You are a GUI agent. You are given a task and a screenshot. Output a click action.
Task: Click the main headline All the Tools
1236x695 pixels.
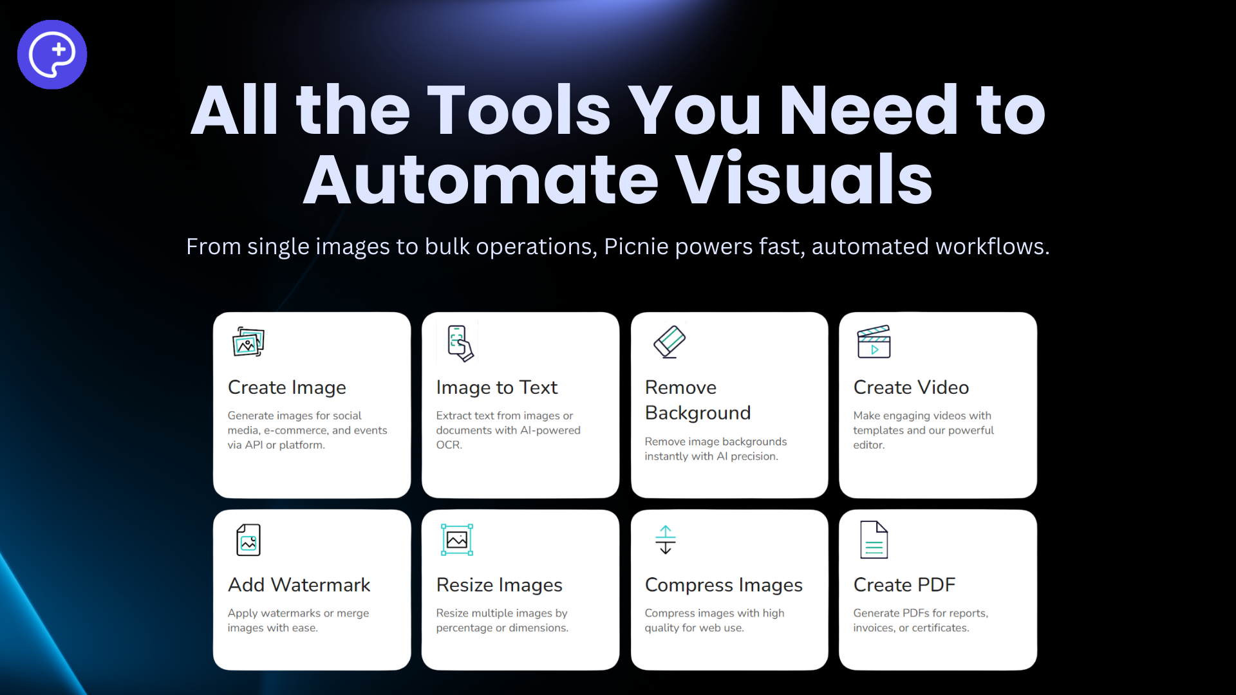coord(618,144)
